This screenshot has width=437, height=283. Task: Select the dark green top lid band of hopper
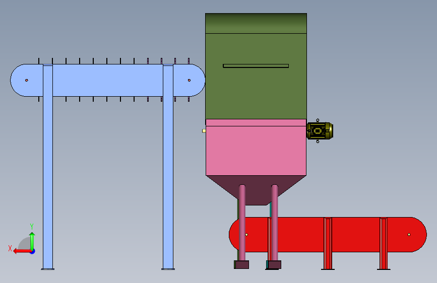click(x=256, y=23)
